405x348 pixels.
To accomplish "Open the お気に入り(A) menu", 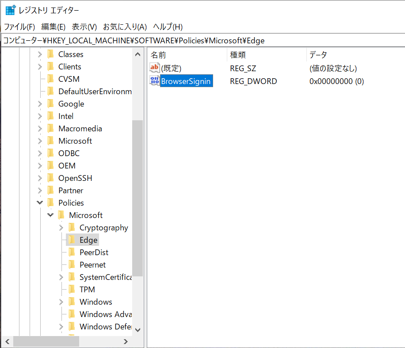I will pyautogui.click(x=125, y=27).
